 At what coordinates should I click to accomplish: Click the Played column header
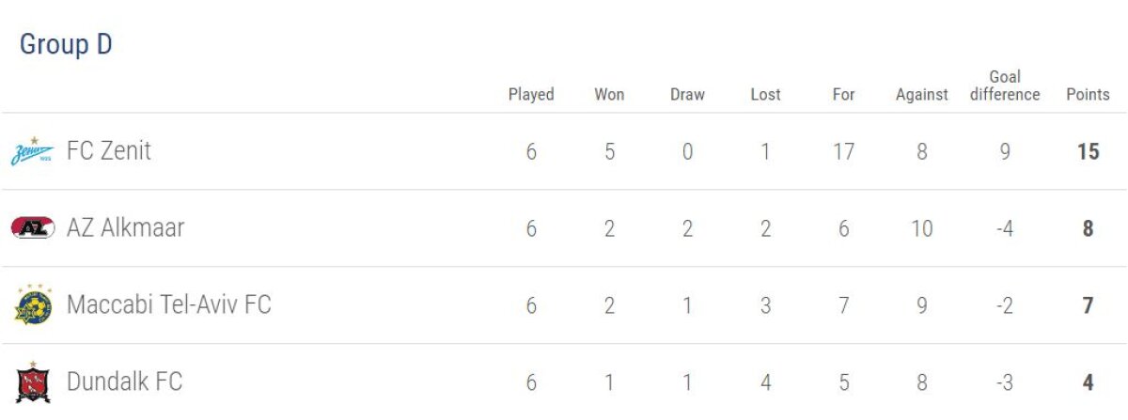[x=531, y=95]
